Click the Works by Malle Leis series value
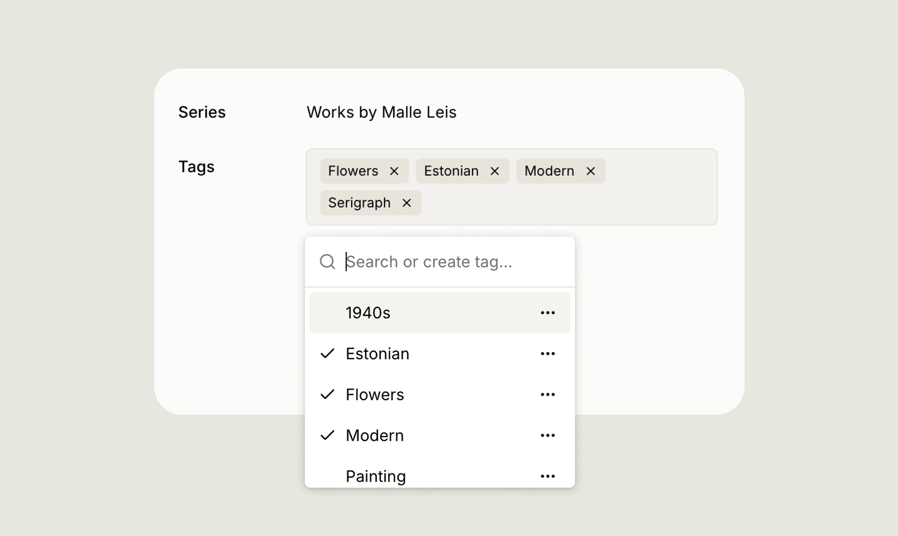Image resolution: width=898 pixels, height=536 pixels. click(381, 112)
